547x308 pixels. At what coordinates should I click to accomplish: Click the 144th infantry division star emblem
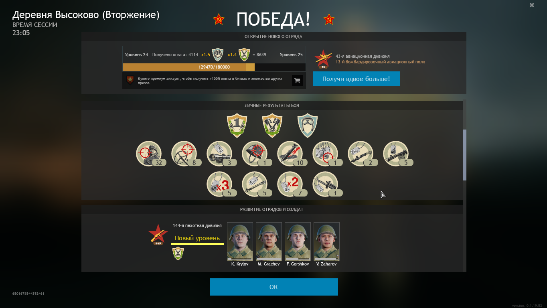coord(158,235)
